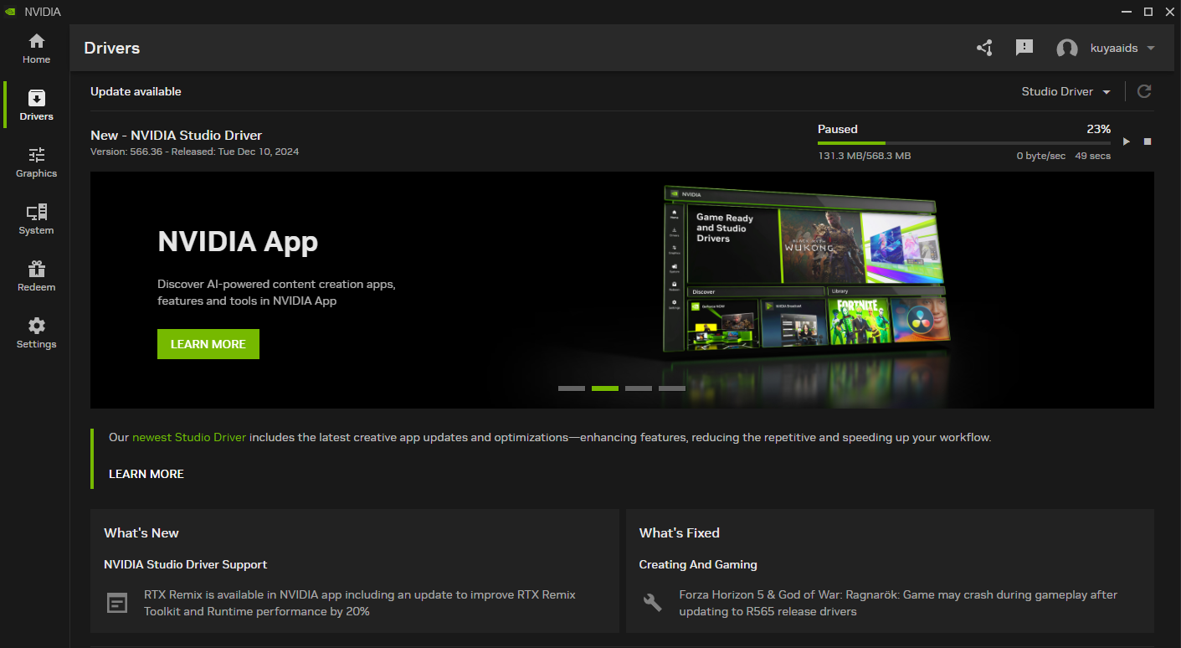
Task: Click the download progress bar
Action: point(964,143)
